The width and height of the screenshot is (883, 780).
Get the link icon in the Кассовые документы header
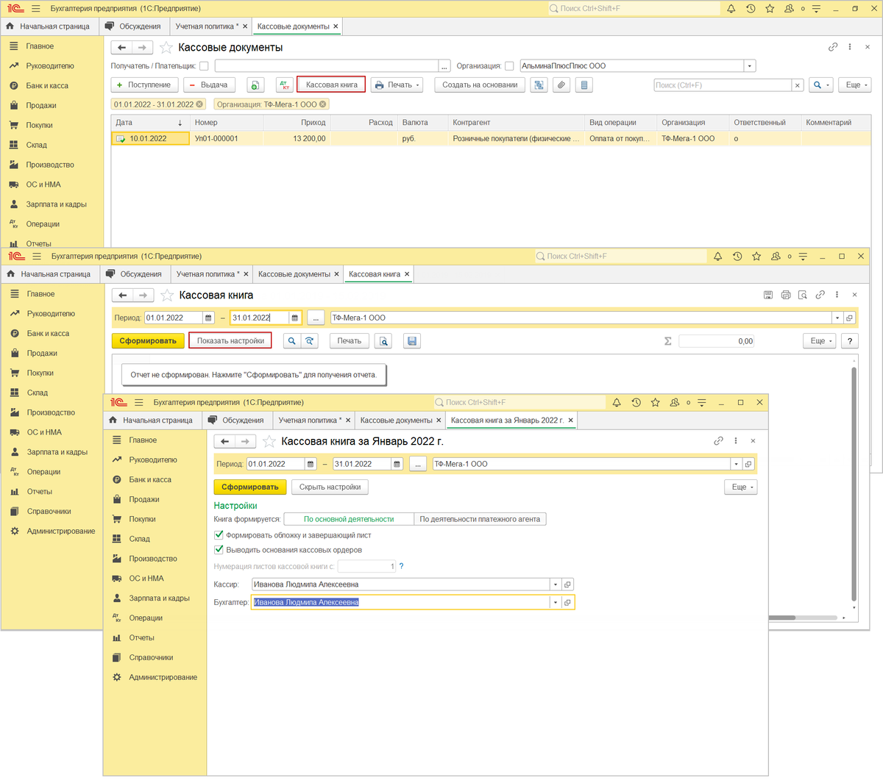pos(833,47)
